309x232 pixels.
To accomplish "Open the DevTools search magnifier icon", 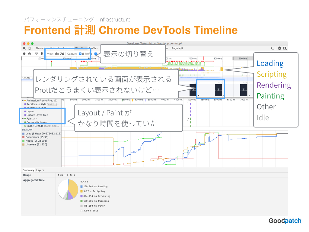I will [24, 48].
